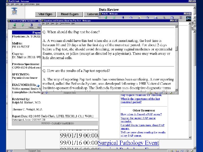Open 'Sign up for annual PAP smear reminder' link
Image resolution: width=203 pixels, height=152 pixels.
coord(138,120)
